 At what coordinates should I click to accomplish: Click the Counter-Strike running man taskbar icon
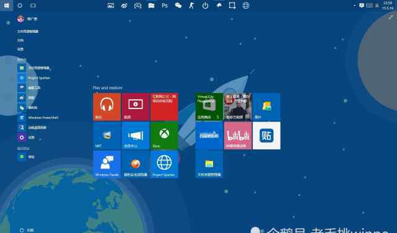click(x=191, y=6)
